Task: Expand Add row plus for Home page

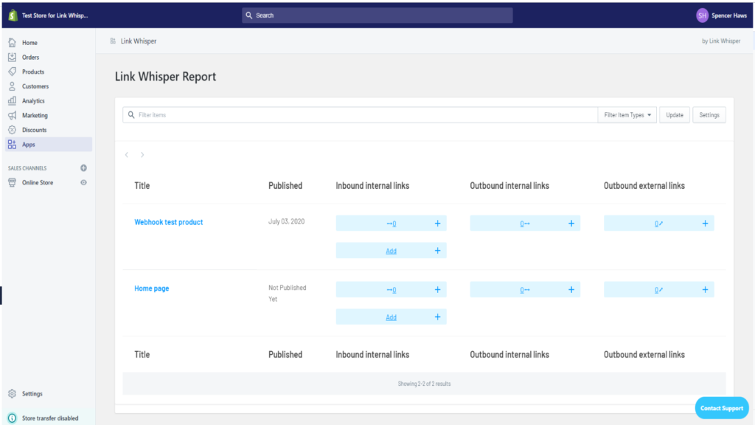Action: 437,317
